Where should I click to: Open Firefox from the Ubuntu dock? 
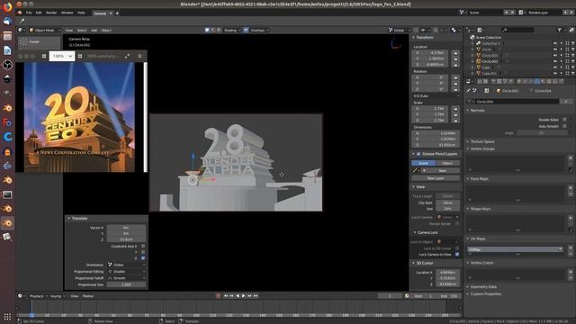click(7, 7)
